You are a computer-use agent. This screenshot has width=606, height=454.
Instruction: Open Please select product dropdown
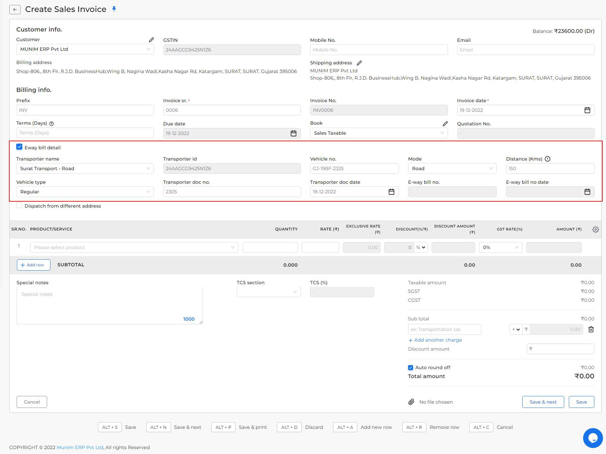(134, 247)
